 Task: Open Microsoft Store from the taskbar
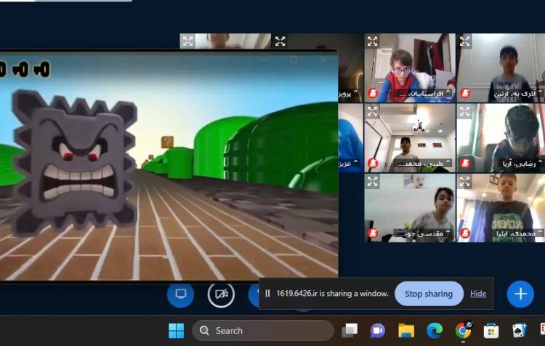491,331
